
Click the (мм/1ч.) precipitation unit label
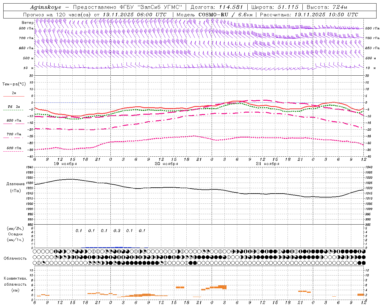[15, 240]
